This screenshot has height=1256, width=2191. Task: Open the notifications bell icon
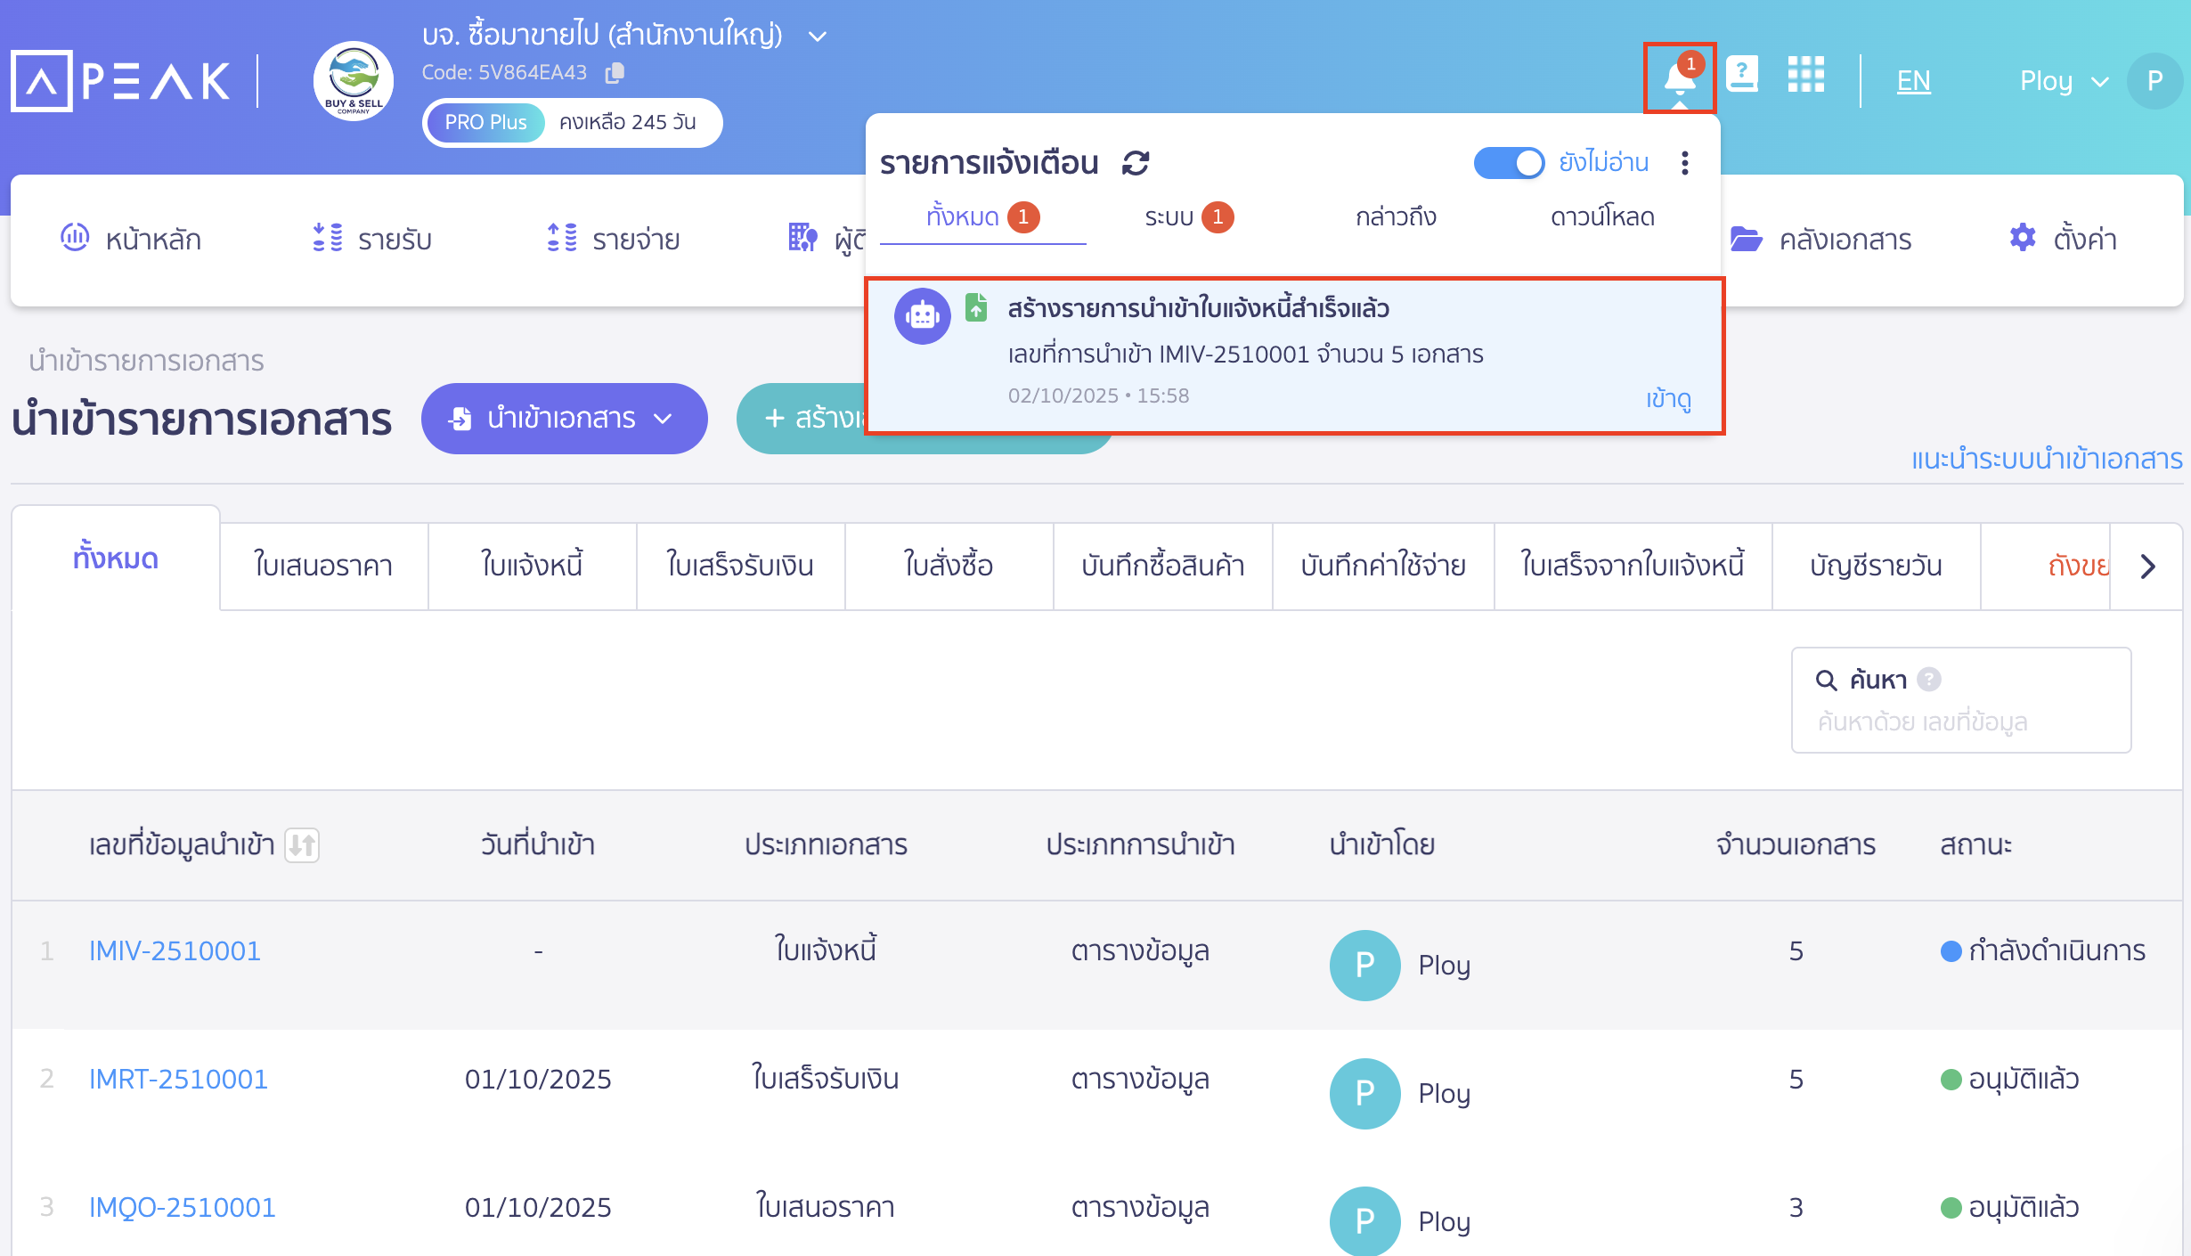click(x=1678, y=77)
